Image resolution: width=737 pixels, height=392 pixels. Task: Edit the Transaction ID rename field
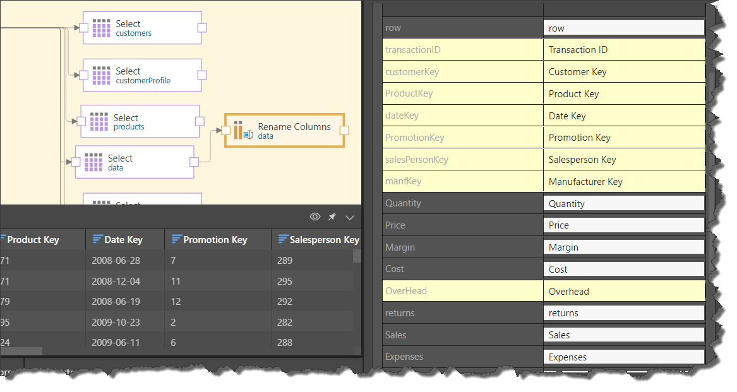pos(623,50)
